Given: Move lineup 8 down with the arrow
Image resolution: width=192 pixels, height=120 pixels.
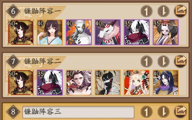Looking at the screenshot, I should tap(163, 112).
